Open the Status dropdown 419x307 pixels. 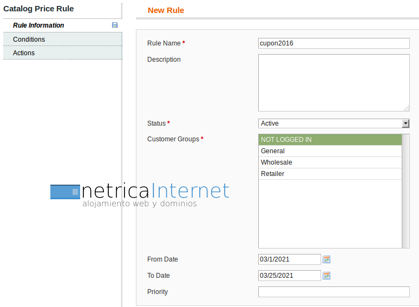pyautogui.click(x=330, y=123)
